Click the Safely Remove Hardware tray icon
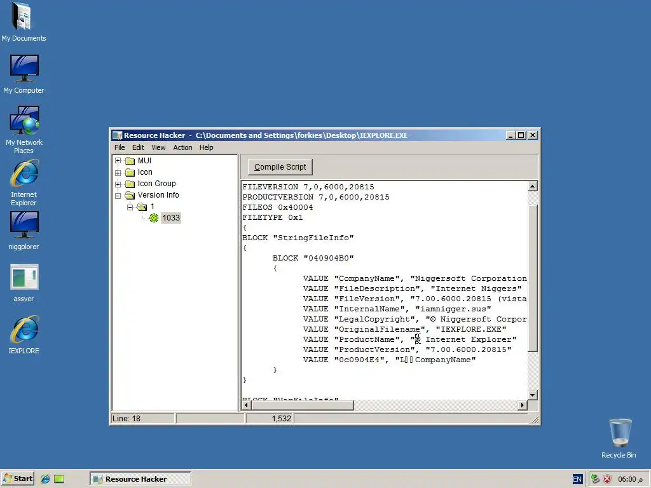Image resolution: width=651 pixels, height=488 pixels. [x=595, y=479]
